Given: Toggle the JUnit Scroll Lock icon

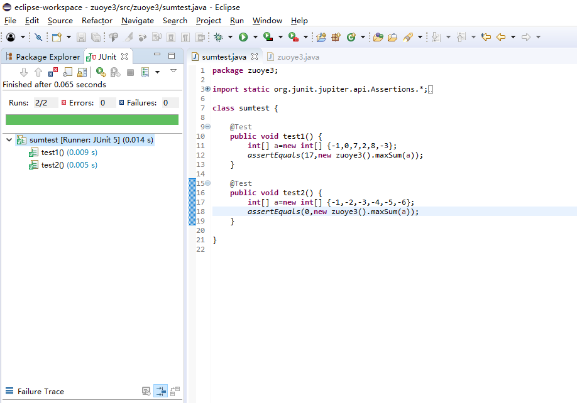Looking at the screenshot, I should [81, 72].
